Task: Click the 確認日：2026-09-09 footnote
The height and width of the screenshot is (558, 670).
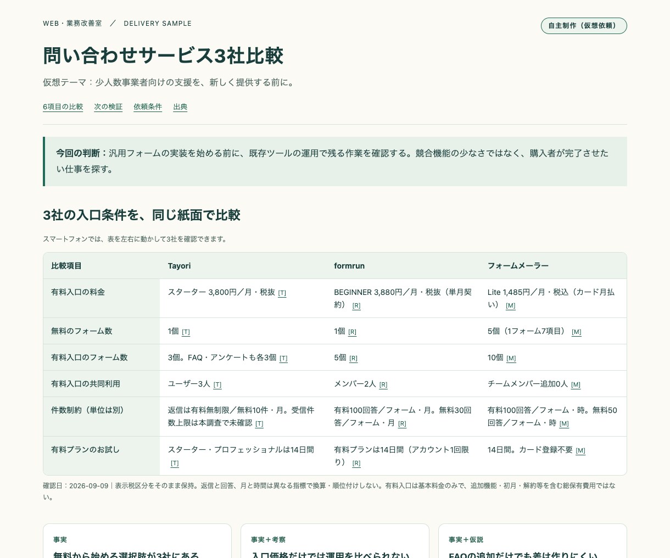Action: 330,492
